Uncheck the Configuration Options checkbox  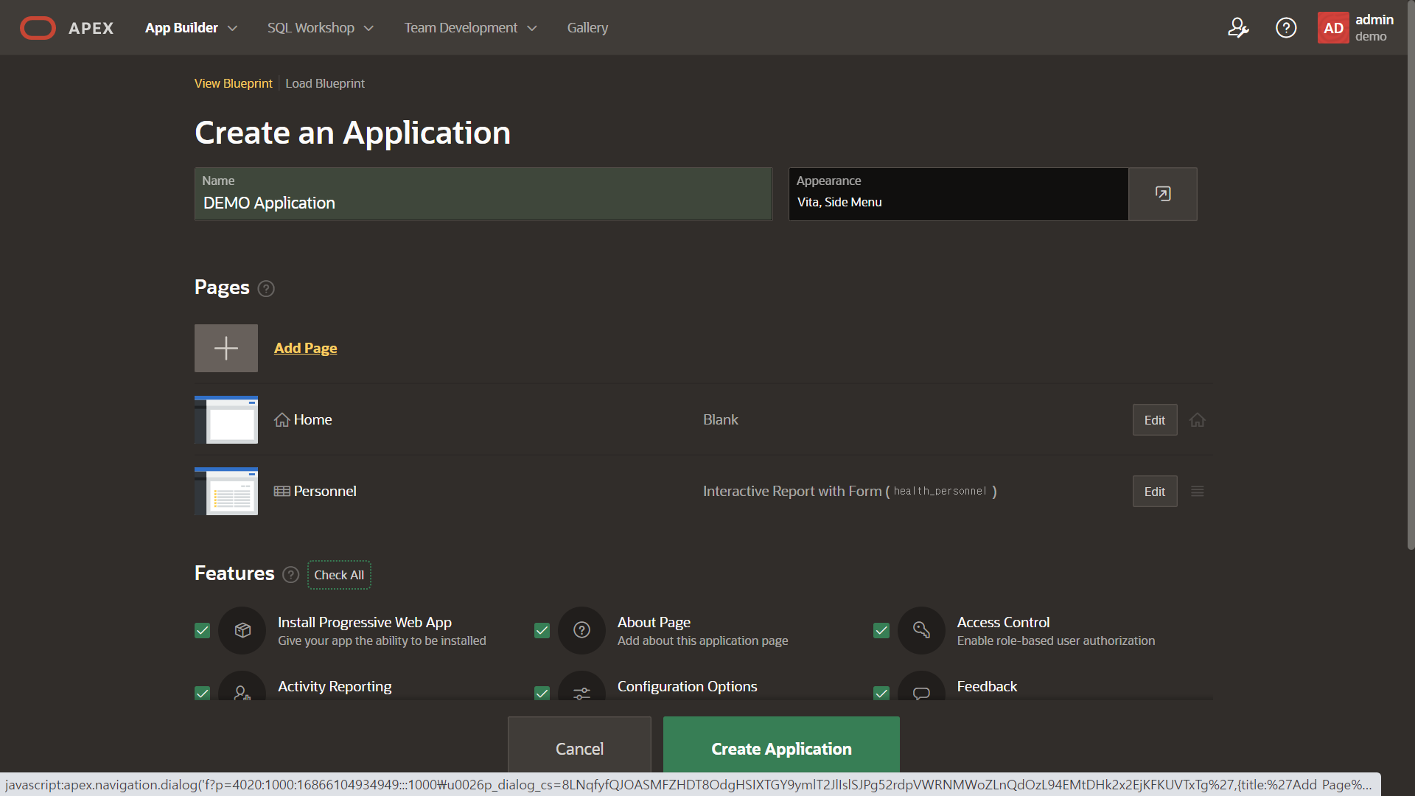coord(542,693)
